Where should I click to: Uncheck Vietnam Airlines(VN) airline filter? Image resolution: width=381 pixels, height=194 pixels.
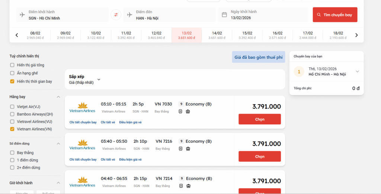pos(12,129)
